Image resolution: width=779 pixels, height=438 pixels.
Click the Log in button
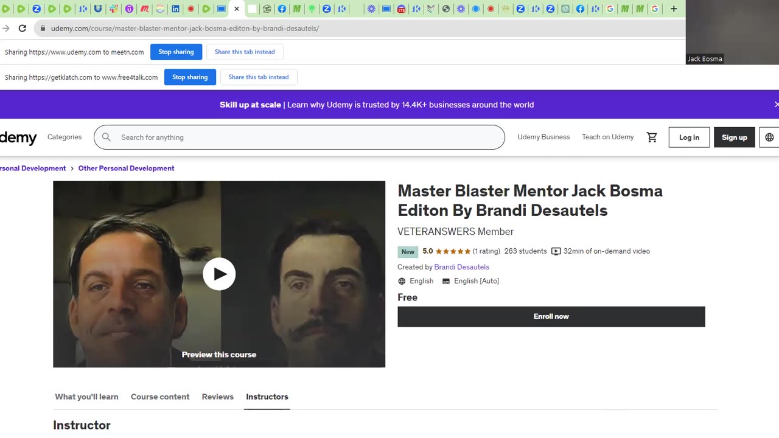(689, 137)
